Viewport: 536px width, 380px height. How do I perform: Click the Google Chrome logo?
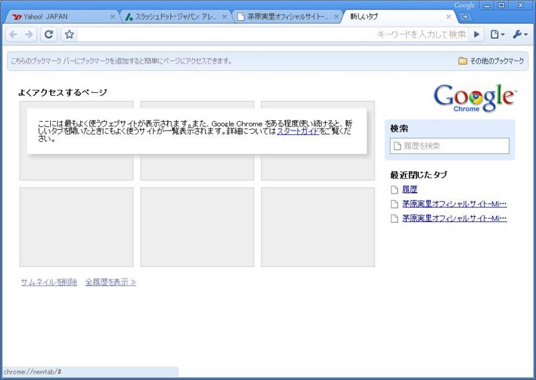click(x=475, y=98)
